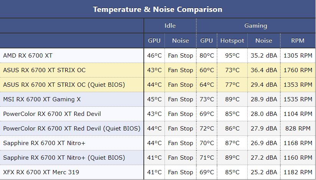Click the Temperature & Noise Comparison title

tap(158, 9)
